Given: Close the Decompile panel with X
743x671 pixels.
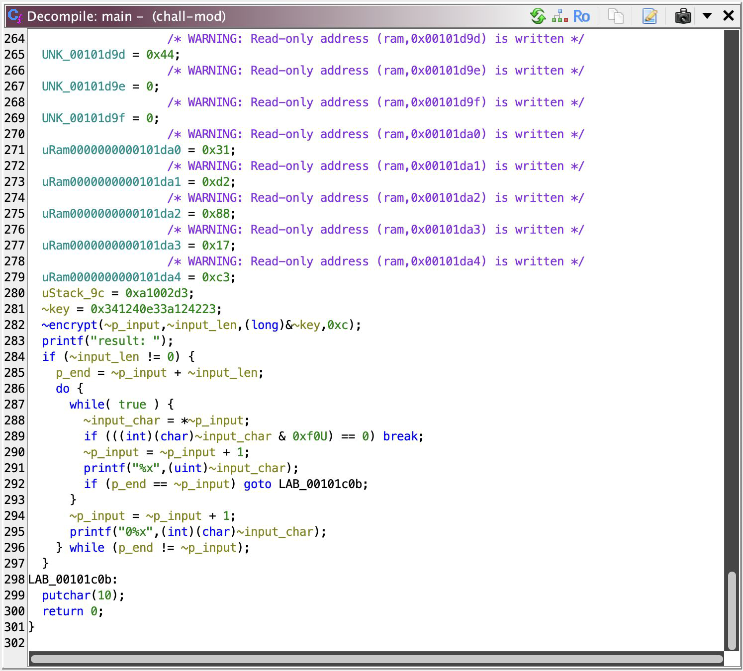Looking at the screenshot, I should pos(729,16).
